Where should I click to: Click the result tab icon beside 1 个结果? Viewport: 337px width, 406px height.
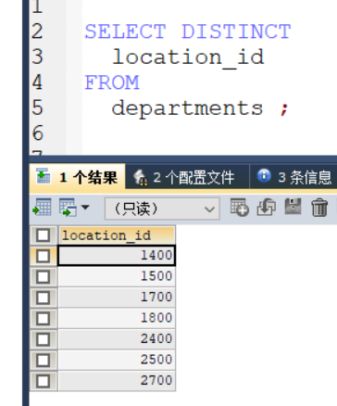point(43,176)
